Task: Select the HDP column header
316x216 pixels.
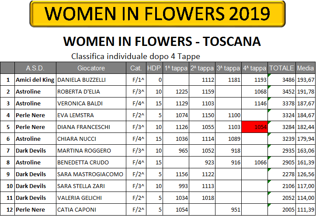Action: pos(154,68)
